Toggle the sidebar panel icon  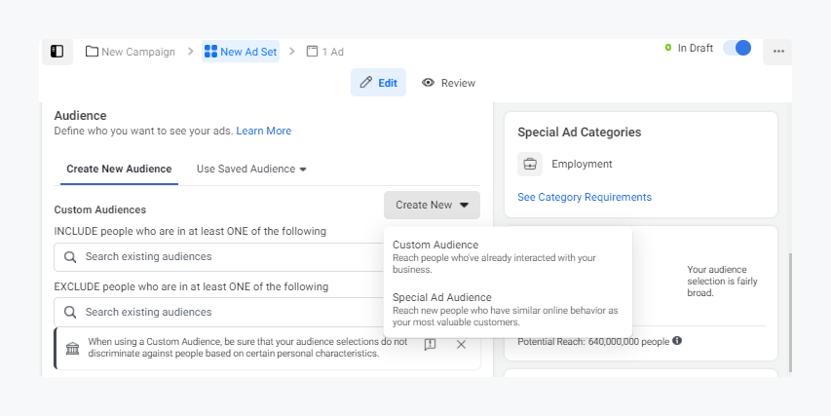[57, 52]
